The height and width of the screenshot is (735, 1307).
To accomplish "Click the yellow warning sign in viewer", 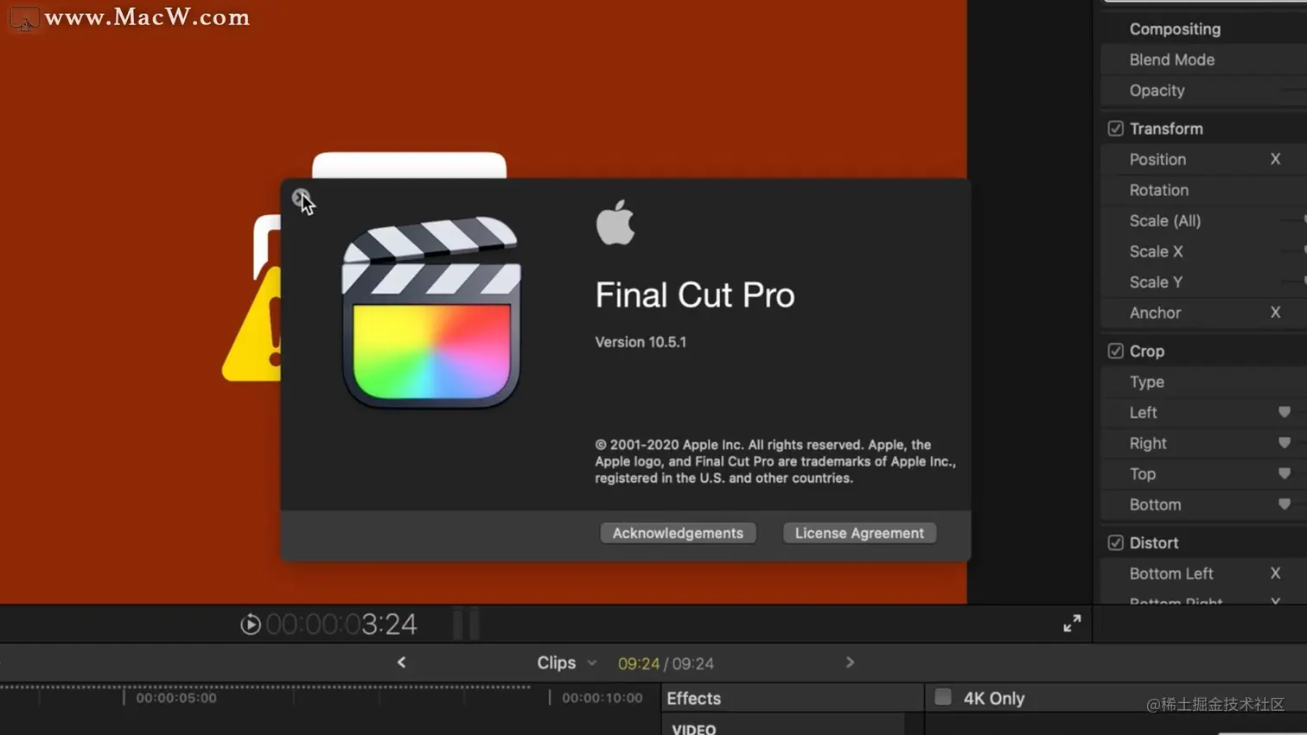I will 252,325.
